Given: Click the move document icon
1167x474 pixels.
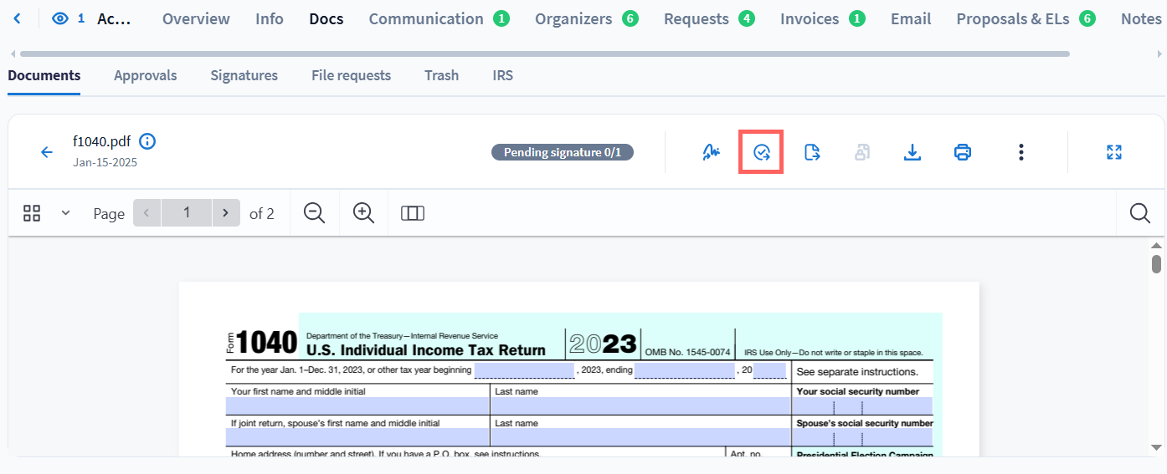Looking at the screenshot, I should click(x=811, y=152).
